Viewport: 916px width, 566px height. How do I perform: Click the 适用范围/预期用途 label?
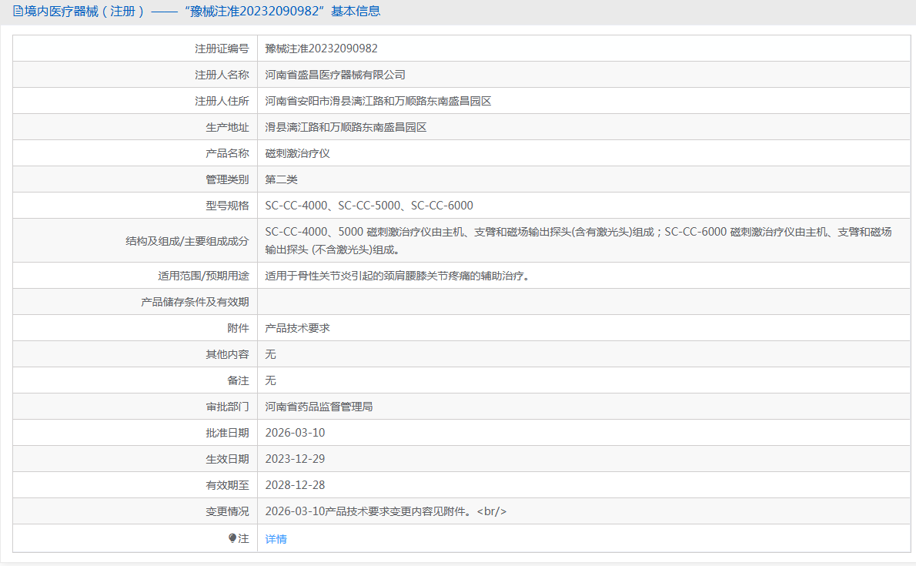click(203, 276)
